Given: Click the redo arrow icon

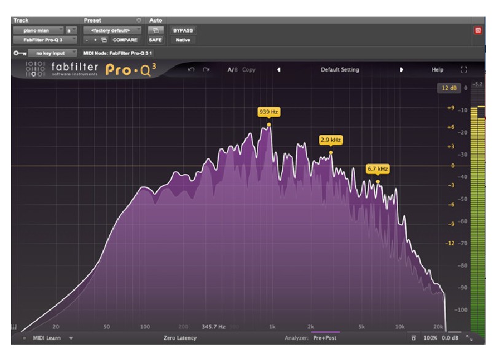Looking at the screenshot, I should 206,69.
